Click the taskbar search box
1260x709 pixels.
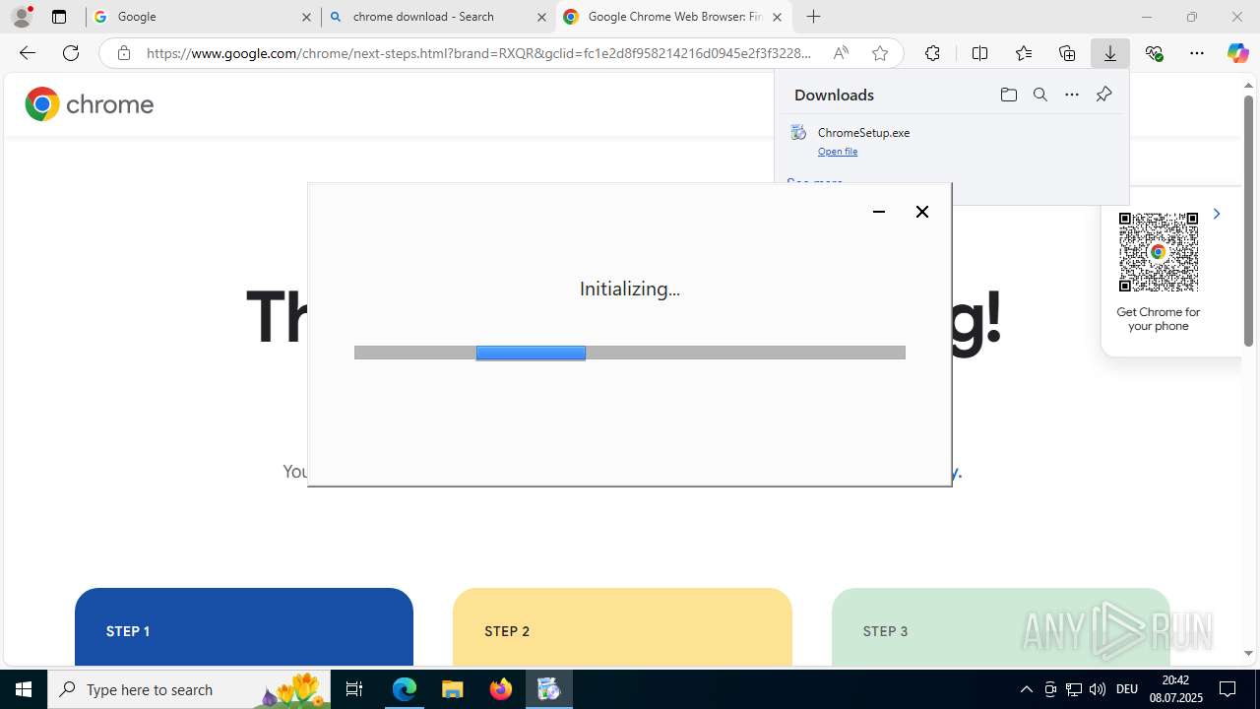189,689
